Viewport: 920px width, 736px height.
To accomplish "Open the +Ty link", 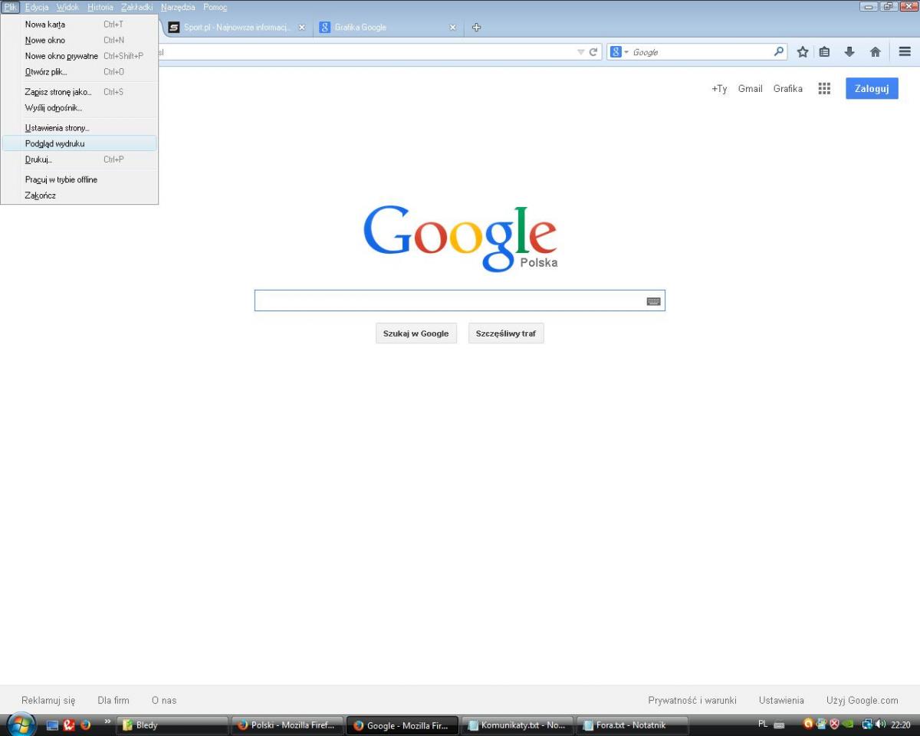I will click(x=719, y=89).
